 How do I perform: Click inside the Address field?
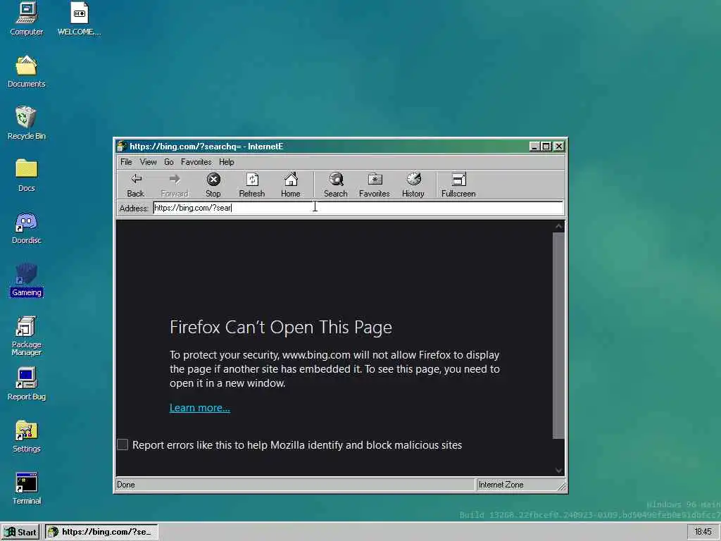358,208
